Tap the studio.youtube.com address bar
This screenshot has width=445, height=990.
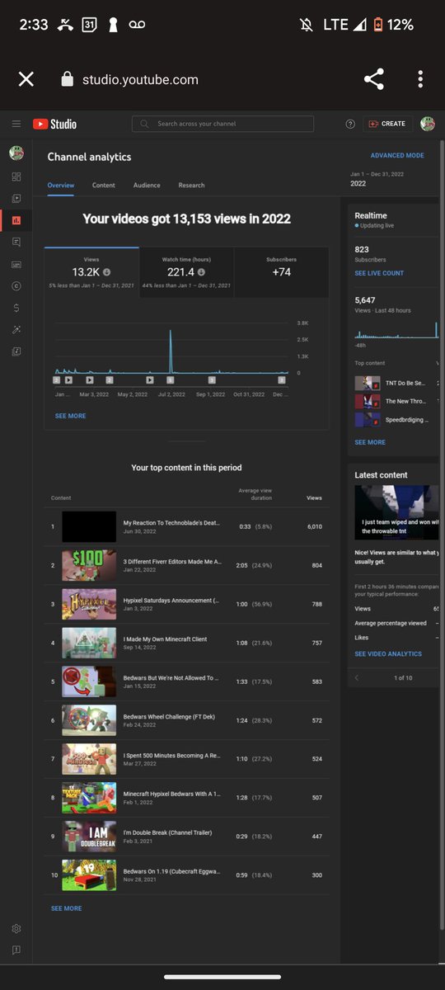[x=140, y=80]
